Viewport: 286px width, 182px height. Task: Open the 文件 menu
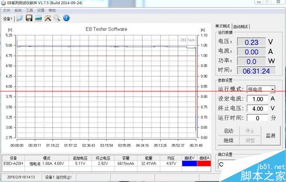7,10
